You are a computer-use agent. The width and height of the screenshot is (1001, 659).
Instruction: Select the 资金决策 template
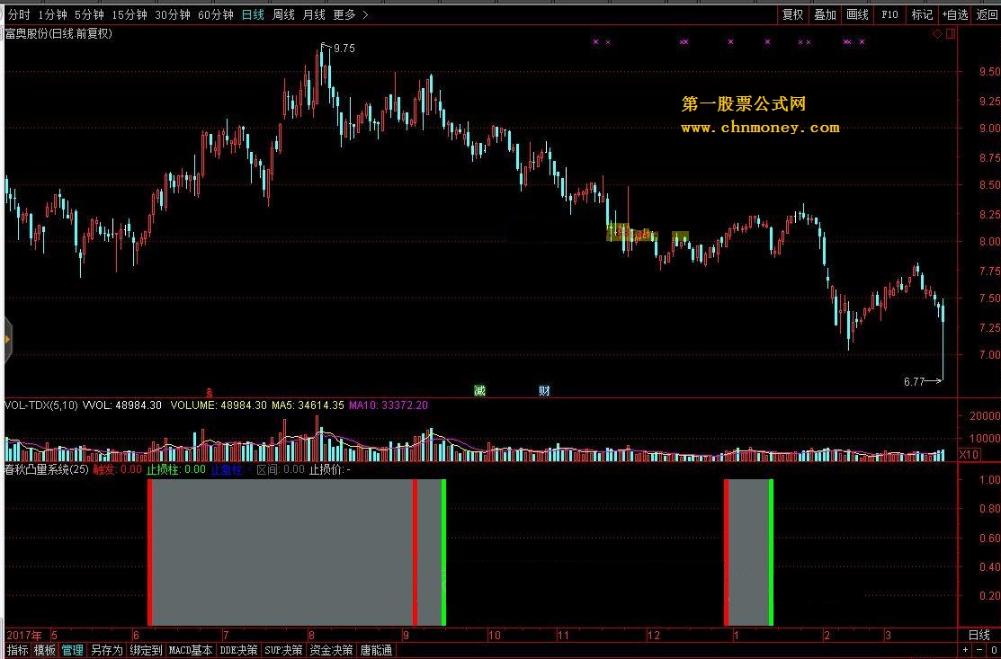click(331, 650)
